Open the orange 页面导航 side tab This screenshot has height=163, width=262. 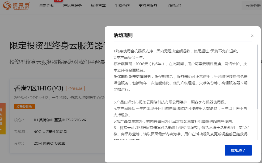click(x=2, y=119)
